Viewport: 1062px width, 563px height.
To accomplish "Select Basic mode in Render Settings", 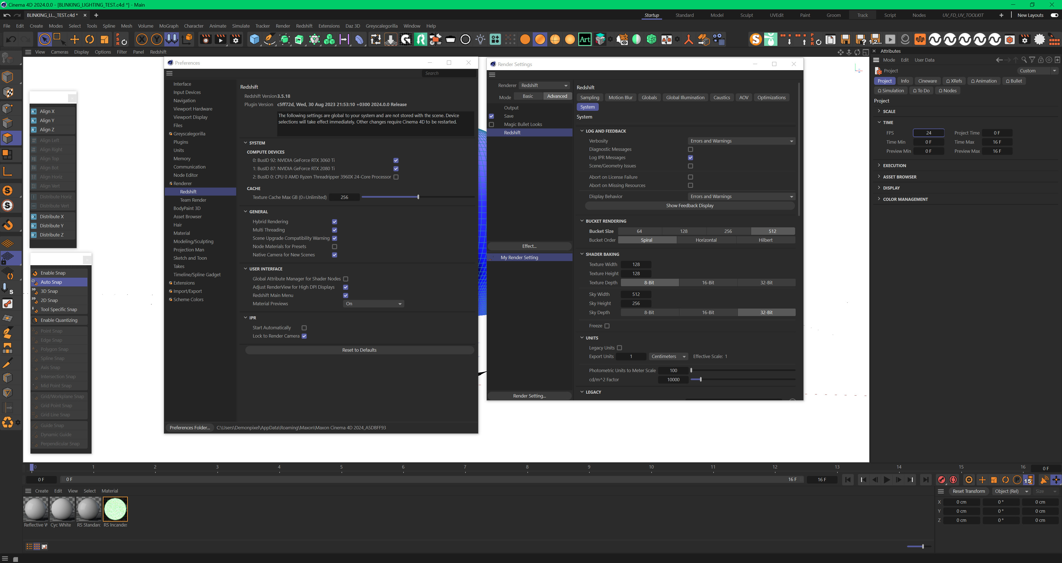I will point(528,96).
